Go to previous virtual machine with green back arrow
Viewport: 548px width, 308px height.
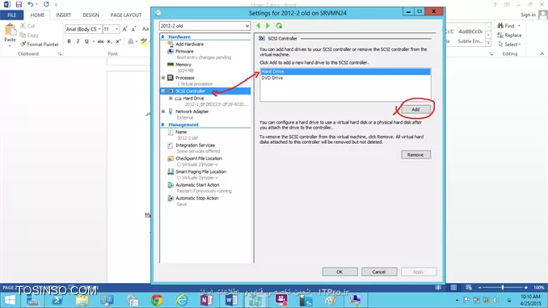click(259, 26)
